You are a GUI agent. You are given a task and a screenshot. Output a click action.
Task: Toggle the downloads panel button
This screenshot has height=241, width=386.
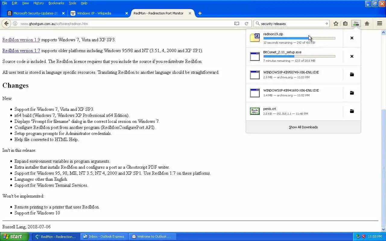click(x=356, y=23)
